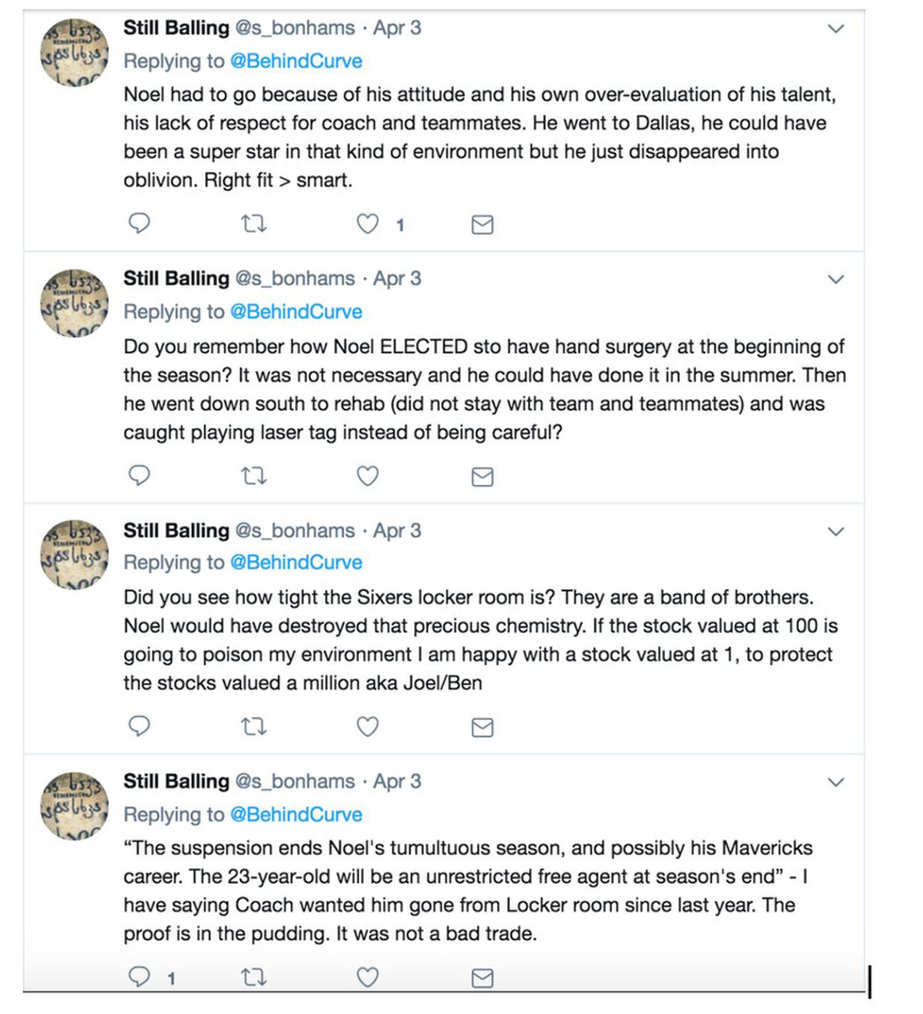This screenshot has width=923, height=1014.
Task: Like the tweet ending 'Right fit > smart'
Action: tap(367, 224)
